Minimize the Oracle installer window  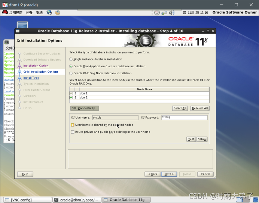[x=203, y=31]
